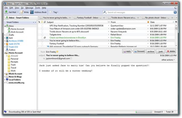Click the Sent folder icon
The height and width of the screenshot is (118, 182).
coord(7,38)
